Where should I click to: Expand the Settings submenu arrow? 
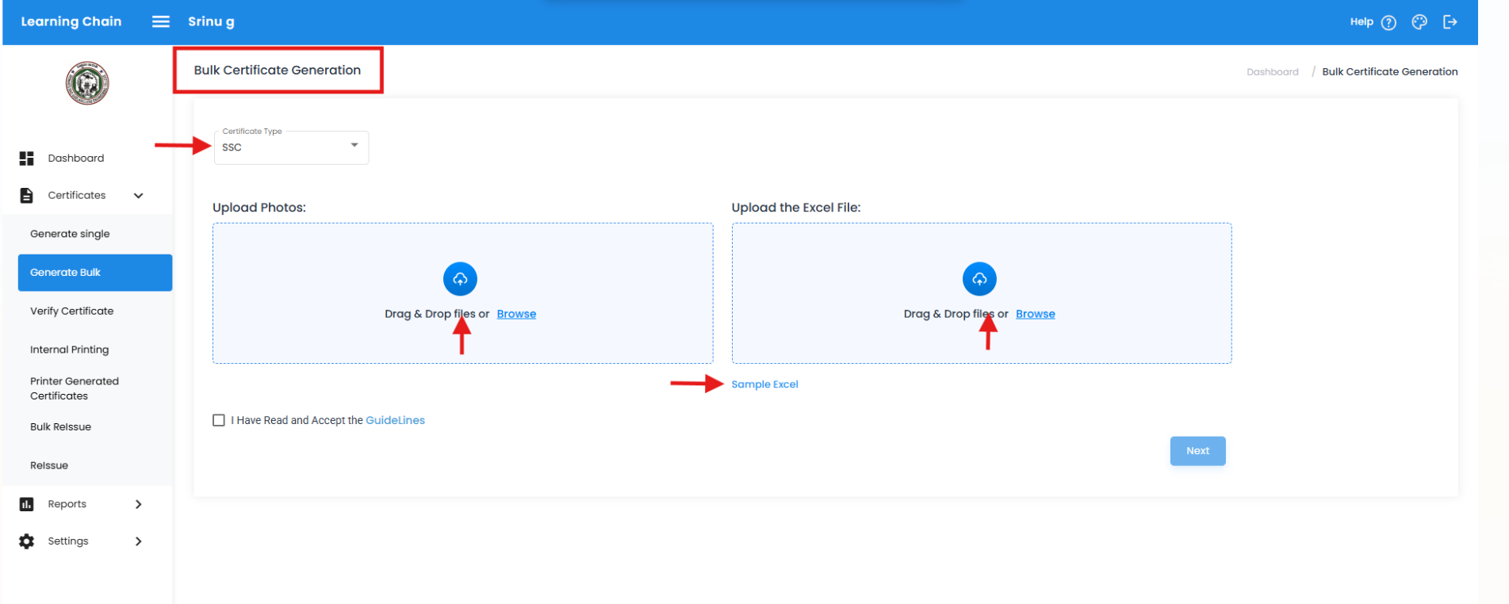point(139,541)
